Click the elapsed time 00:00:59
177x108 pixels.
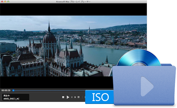coord(6,90)
